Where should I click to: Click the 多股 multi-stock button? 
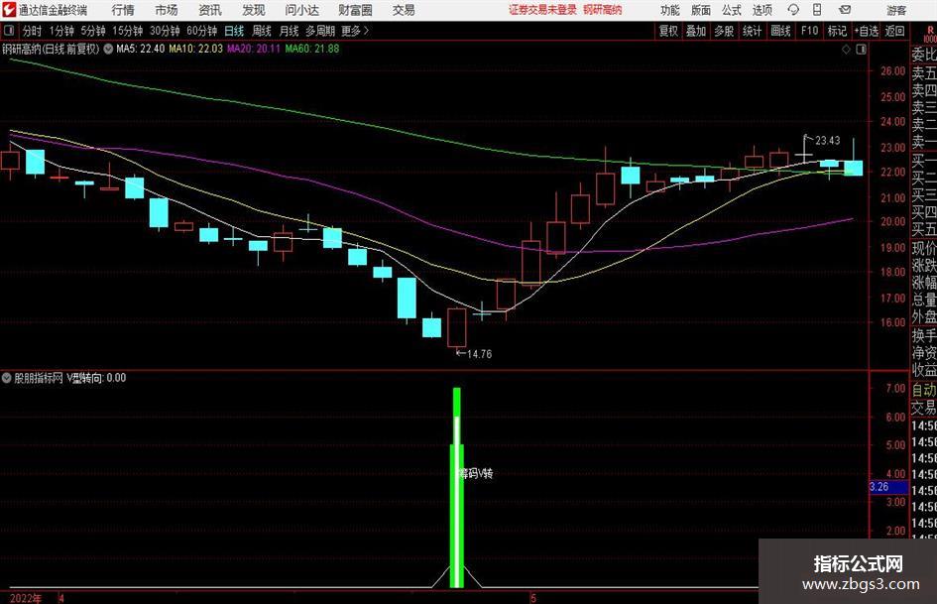(724, 31)
